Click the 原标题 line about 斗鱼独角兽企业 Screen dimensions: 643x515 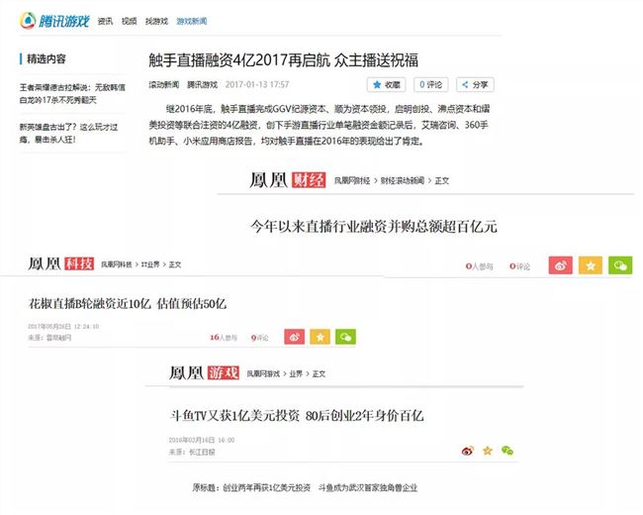tap(305, 488)
